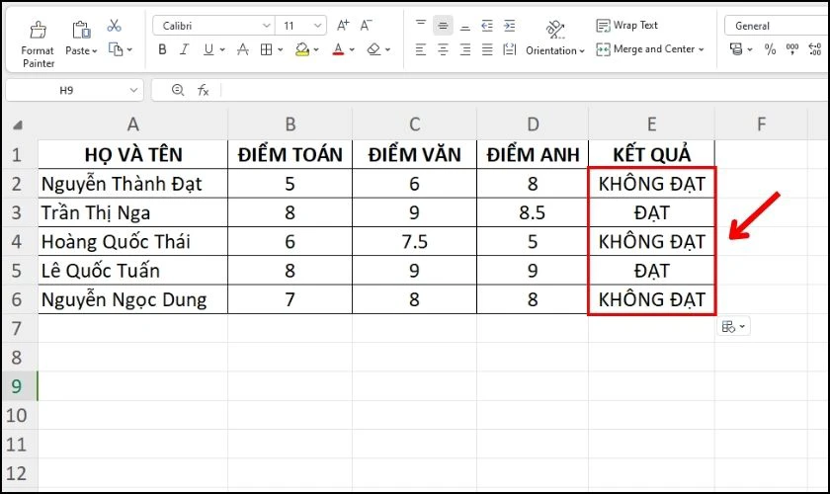This screenshot has width=830, height=494.
Task: Select the cell with value 7.5
Action: [x=414, y=242]
